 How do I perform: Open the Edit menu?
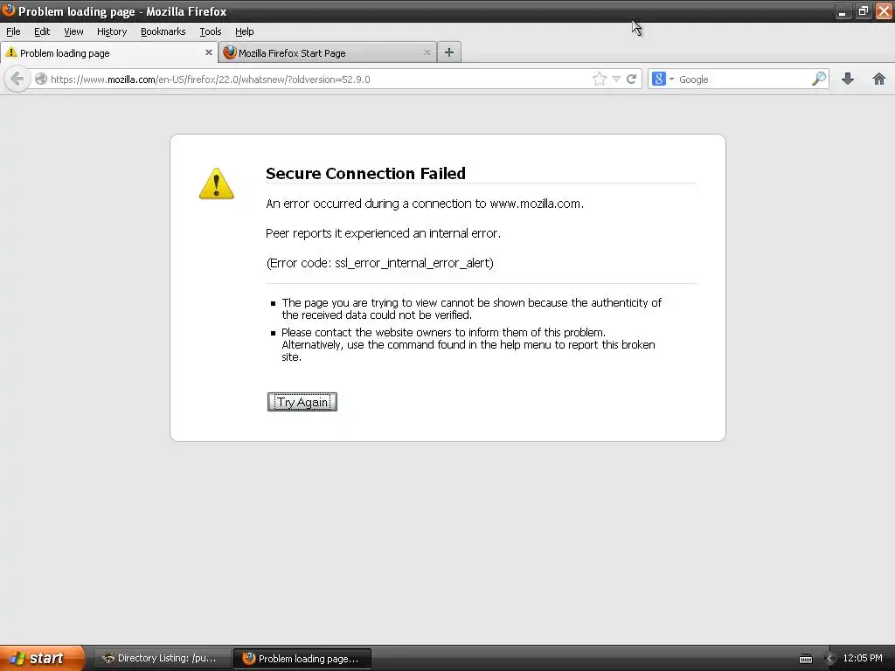42,31
